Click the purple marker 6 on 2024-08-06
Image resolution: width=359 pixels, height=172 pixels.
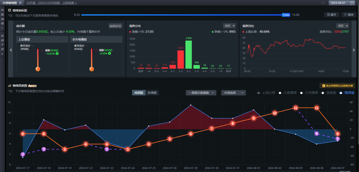click(x=317, y=133)
